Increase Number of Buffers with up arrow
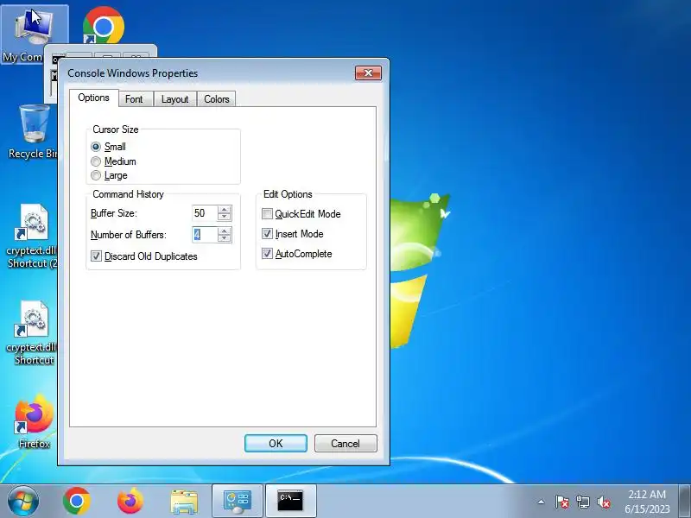Image resolution: width=691 pixels, height=518 pixels. click(x=225, y=231)
